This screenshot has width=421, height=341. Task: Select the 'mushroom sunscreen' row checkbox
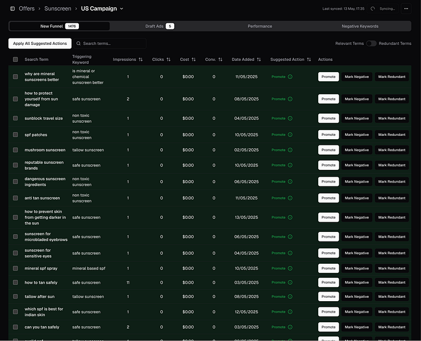pyautogui.click(x=15, y=150)
